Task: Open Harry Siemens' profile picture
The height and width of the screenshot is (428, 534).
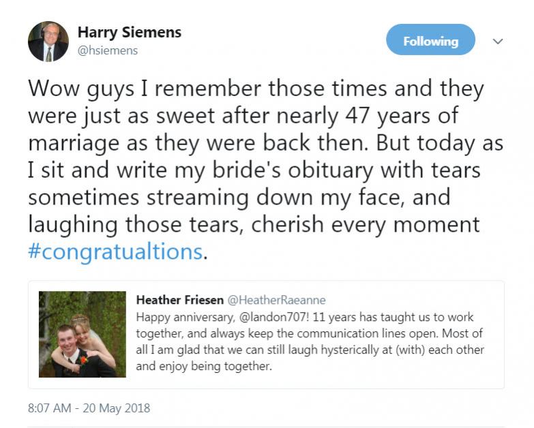Action: [48, 41]
